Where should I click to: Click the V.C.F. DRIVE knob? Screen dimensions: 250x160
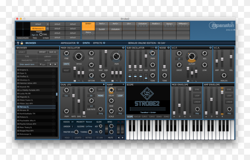tap(179, 65)
